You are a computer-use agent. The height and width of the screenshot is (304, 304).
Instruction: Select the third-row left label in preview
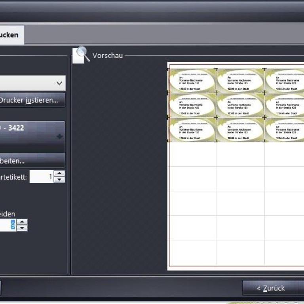[x=192, y=130]
